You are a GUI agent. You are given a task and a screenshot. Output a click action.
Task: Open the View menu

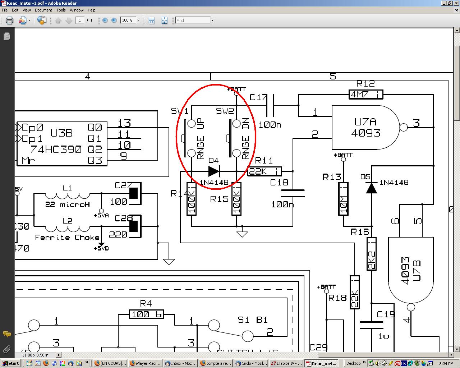pos(27,10)
